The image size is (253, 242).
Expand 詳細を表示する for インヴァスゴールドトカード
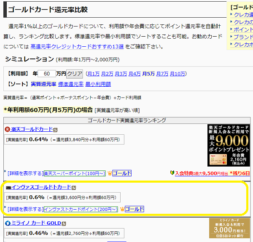click(x=26, y=209)
